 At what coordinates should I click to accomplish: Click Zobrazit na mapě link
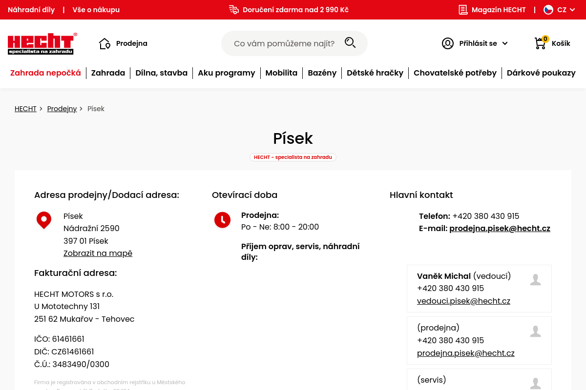[x=98, y=253]
